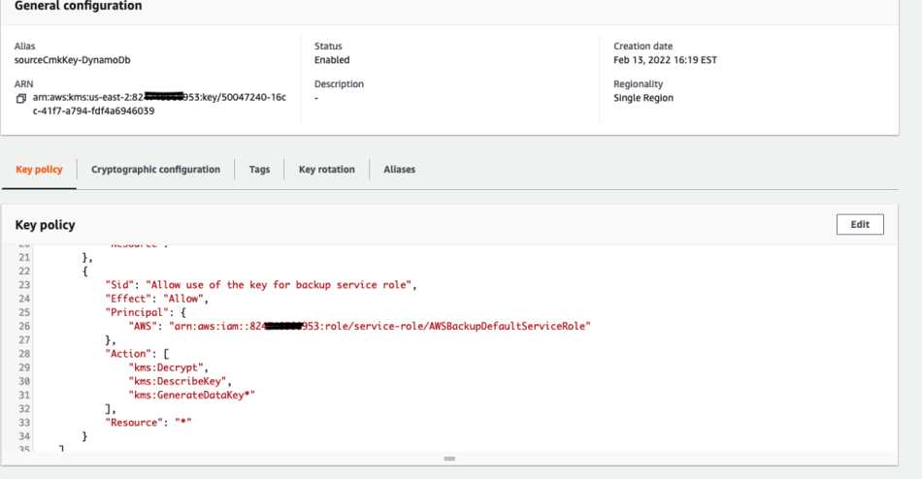Screen dimensions: 922x479
Task: Click the kms:DescribeKey action line
Action: tap(180, 381)
